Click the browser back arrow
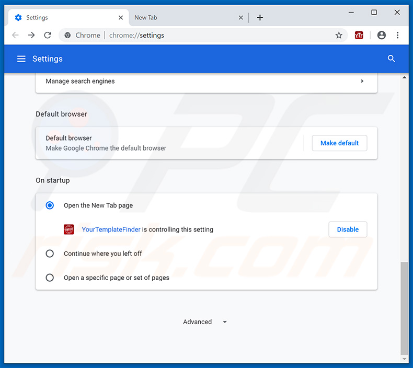 (15, 35)
